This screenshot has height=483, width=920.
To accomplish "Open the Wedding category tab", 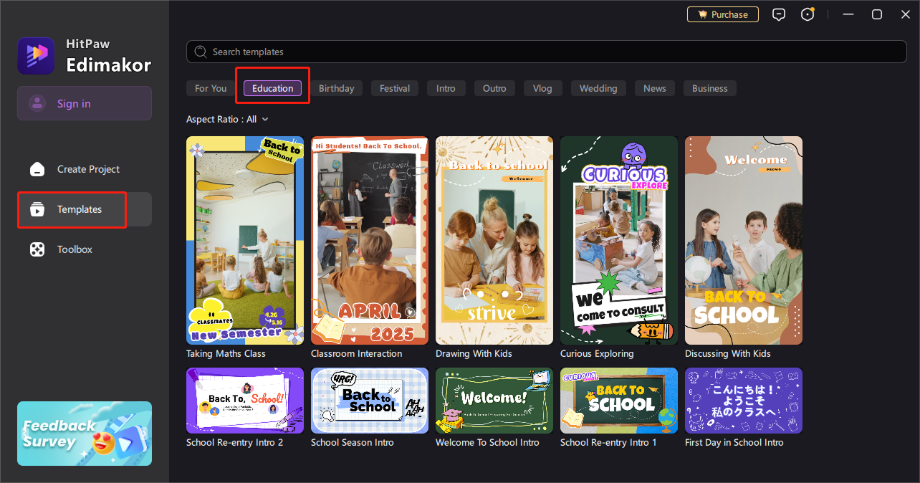I will [x=598, y=87].
